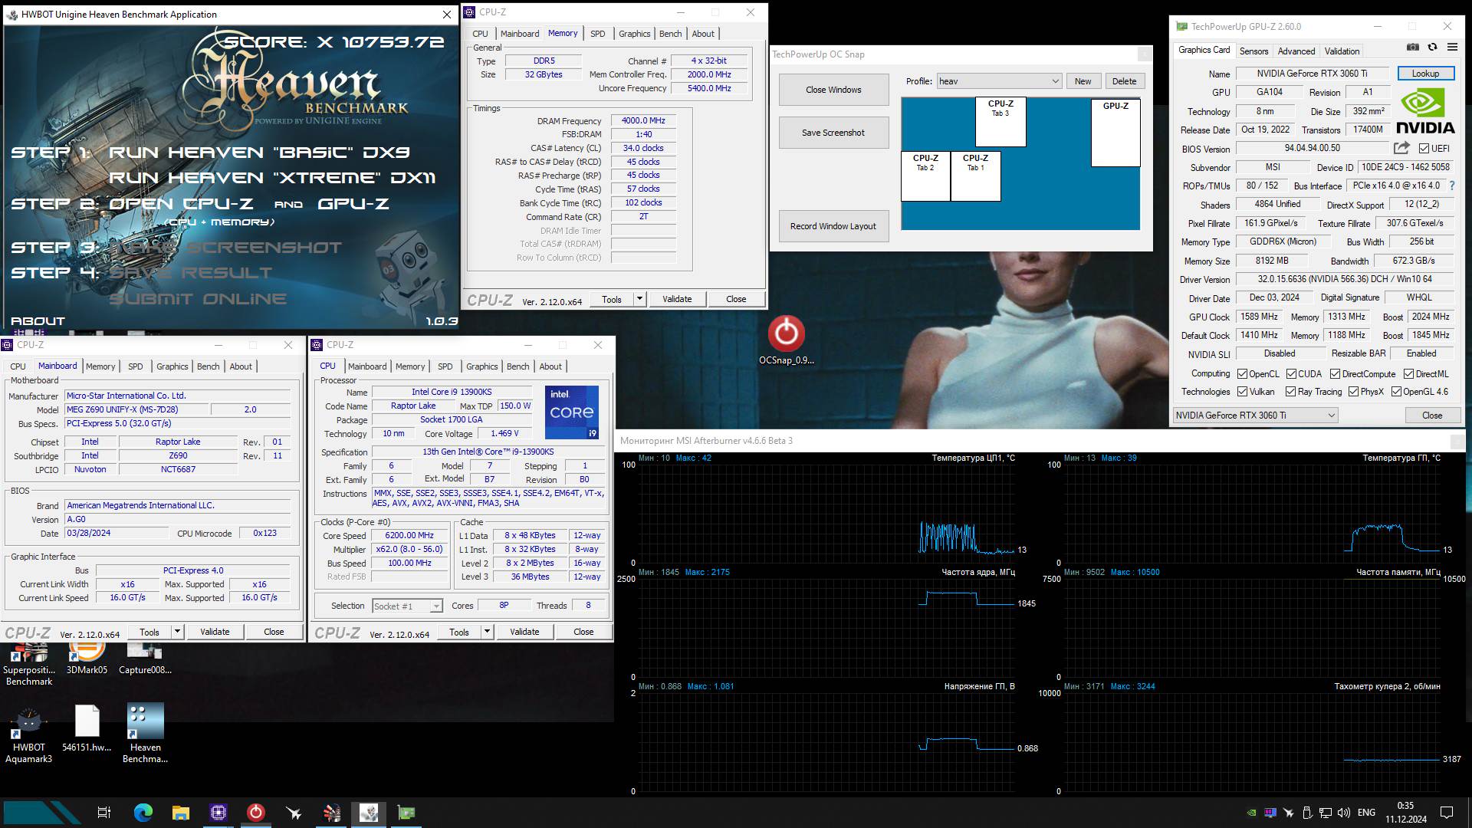
Task: Switch to GPU-Z taskbar icon
Action: coord(406,813)
